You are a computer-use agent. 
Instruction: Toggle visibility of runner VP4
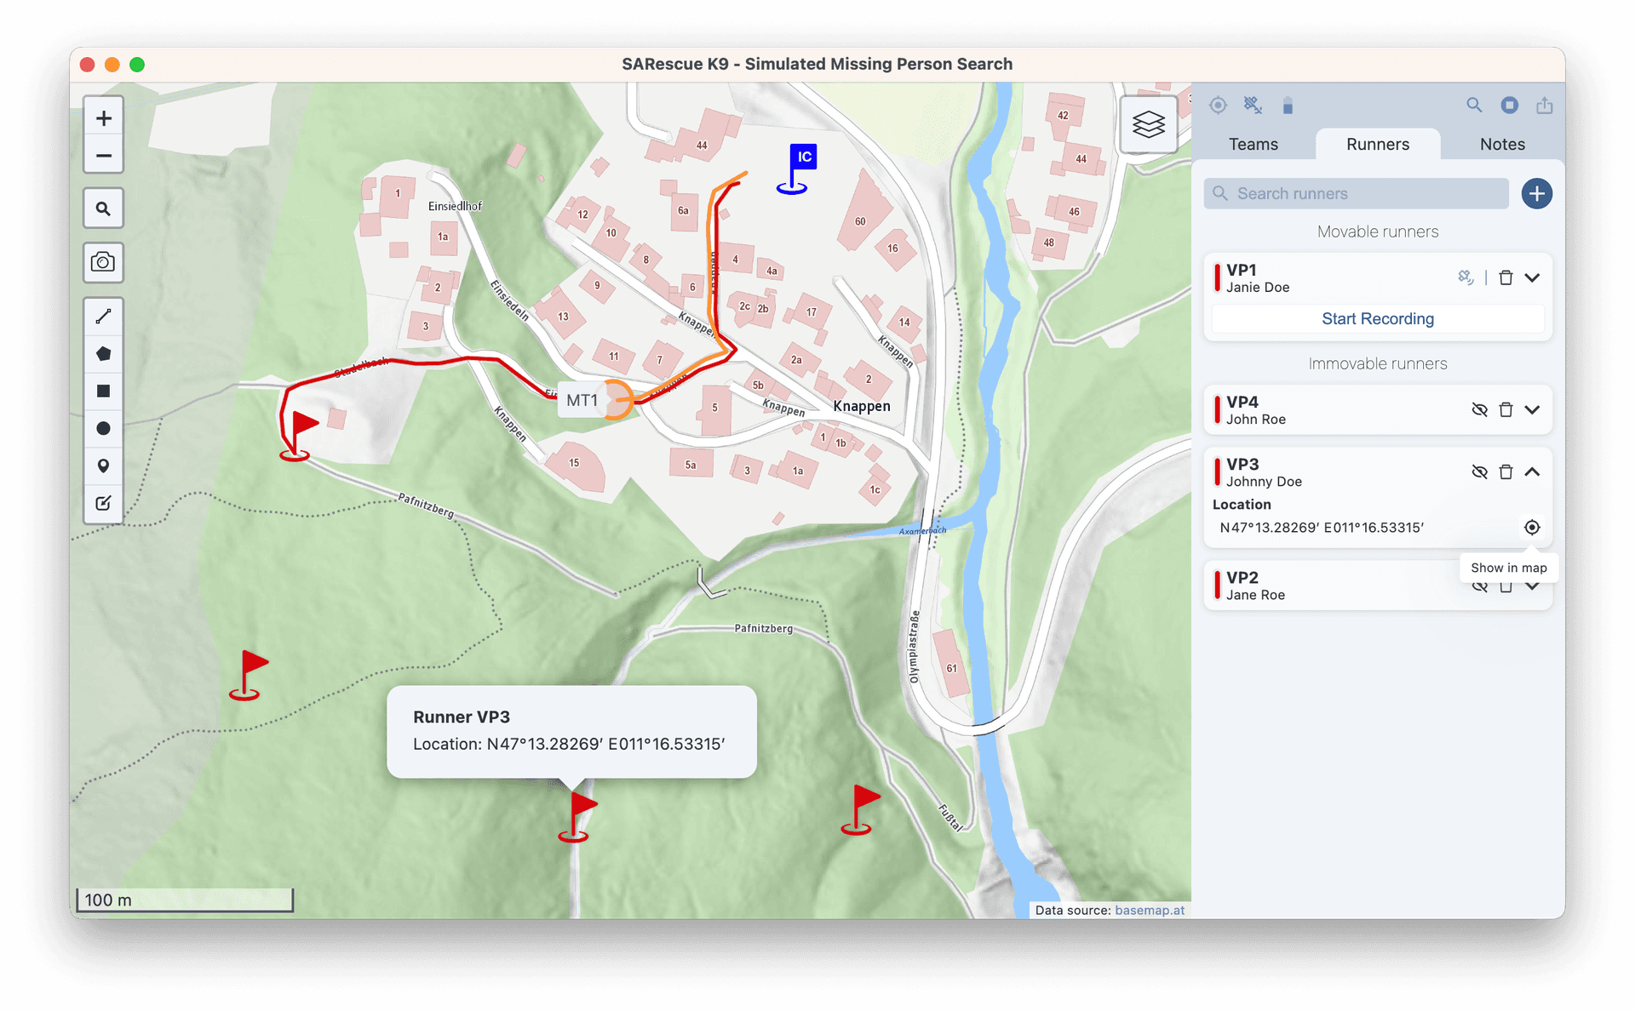1479,409
